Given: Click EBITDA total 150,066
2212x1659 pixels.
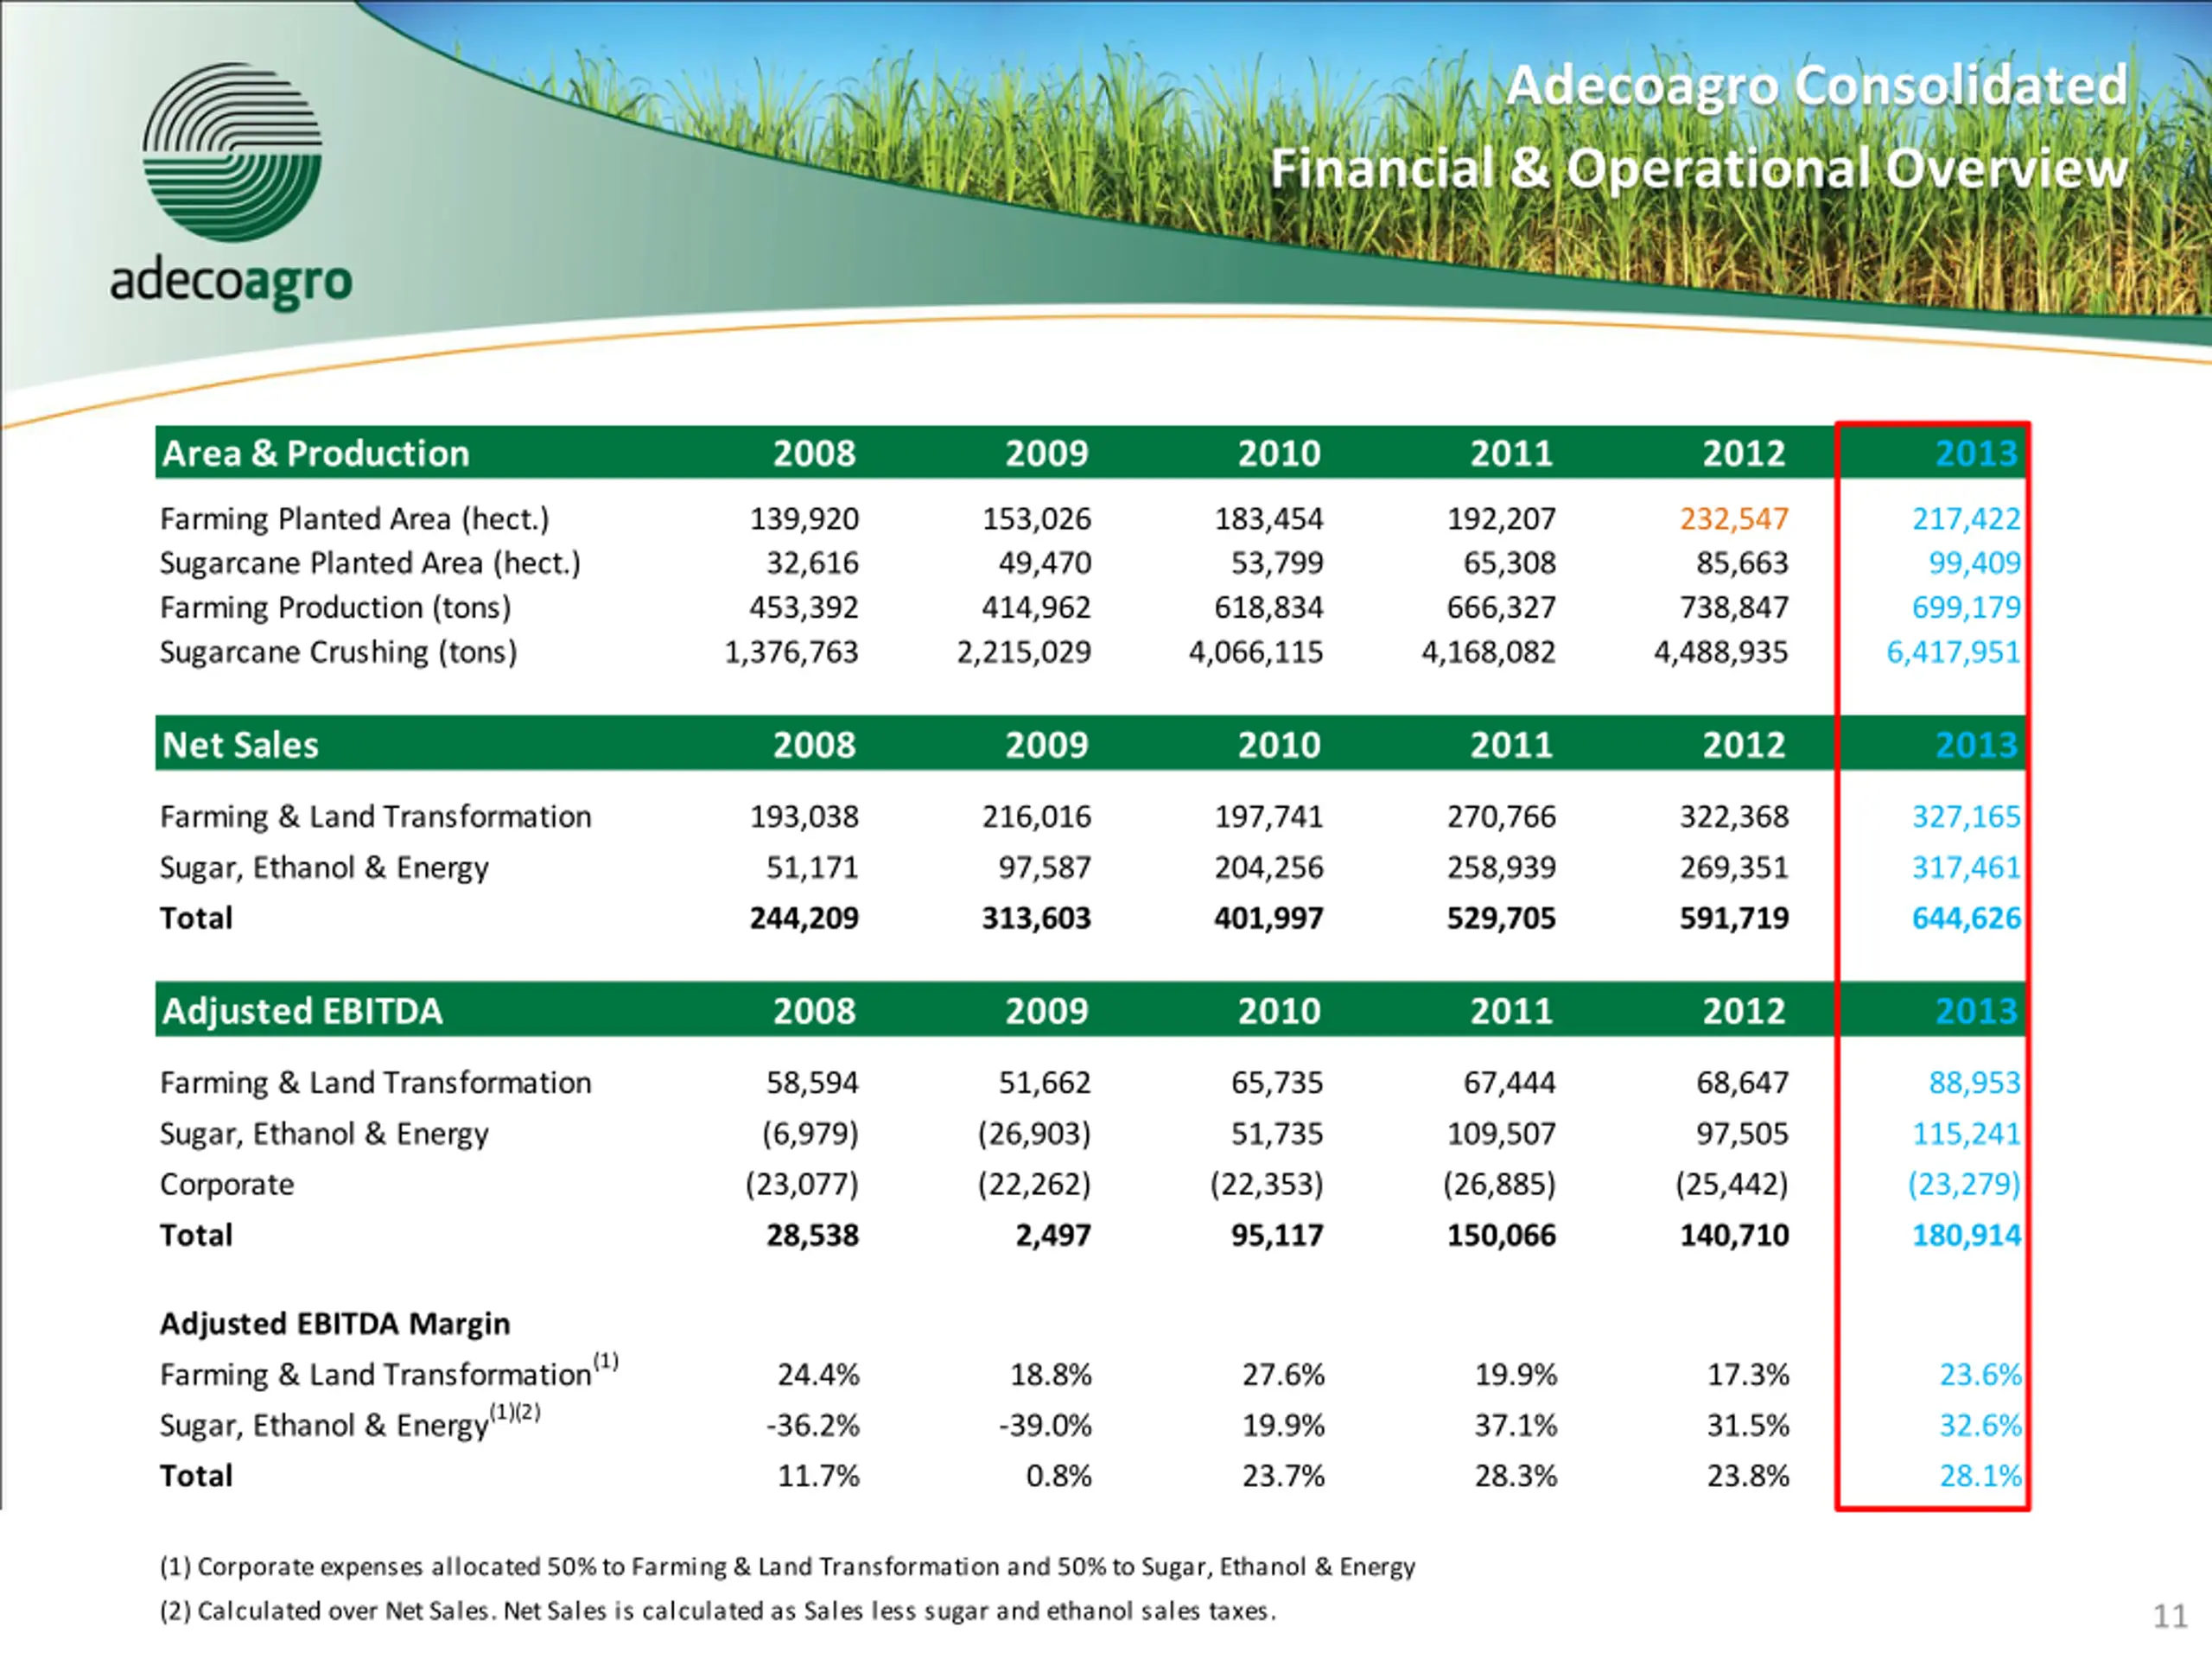Looking at the screenshot, I should tap(1501, 1235).
